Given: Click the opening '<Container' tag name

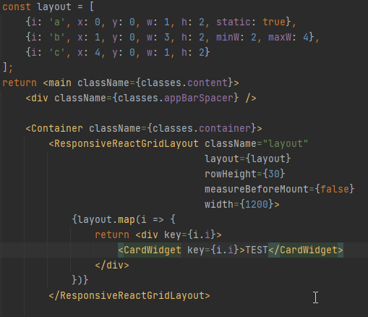Looking at the screenshot, I should [54, 128].
